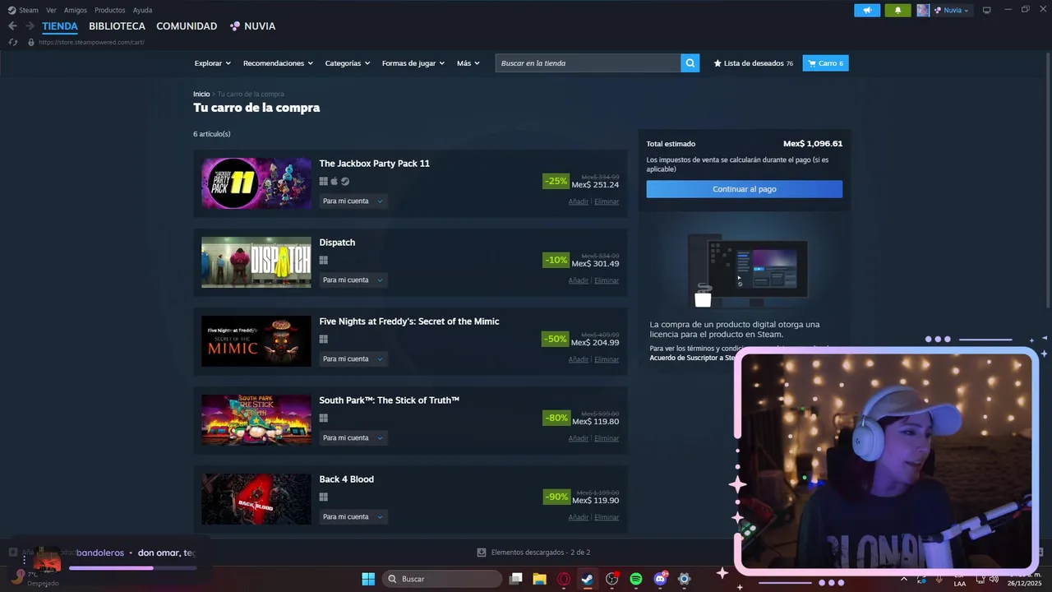Click Eliminar for Back 4 Blood
Viewport: 1052px width, 592px height.
[607, 517]
